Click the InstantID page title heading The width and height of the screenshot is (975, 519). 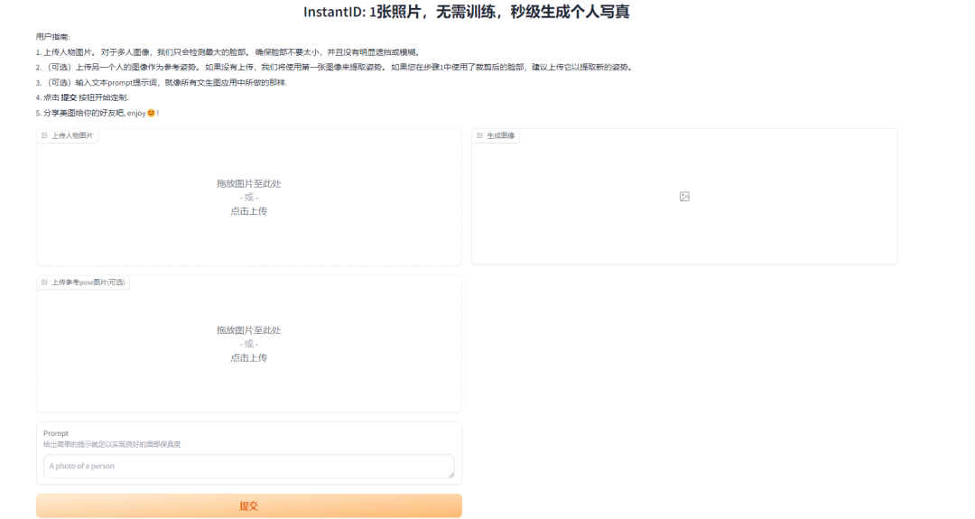point(478,13)
